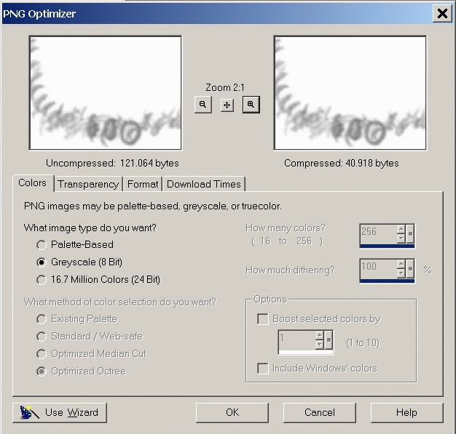Click the How many colors input field
Screen dimensions: 456x434
377,233
